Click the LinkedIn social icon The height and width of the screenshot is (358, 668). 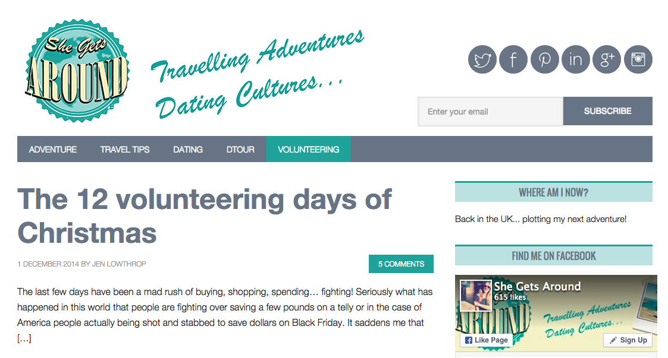(x=576, y=59)
